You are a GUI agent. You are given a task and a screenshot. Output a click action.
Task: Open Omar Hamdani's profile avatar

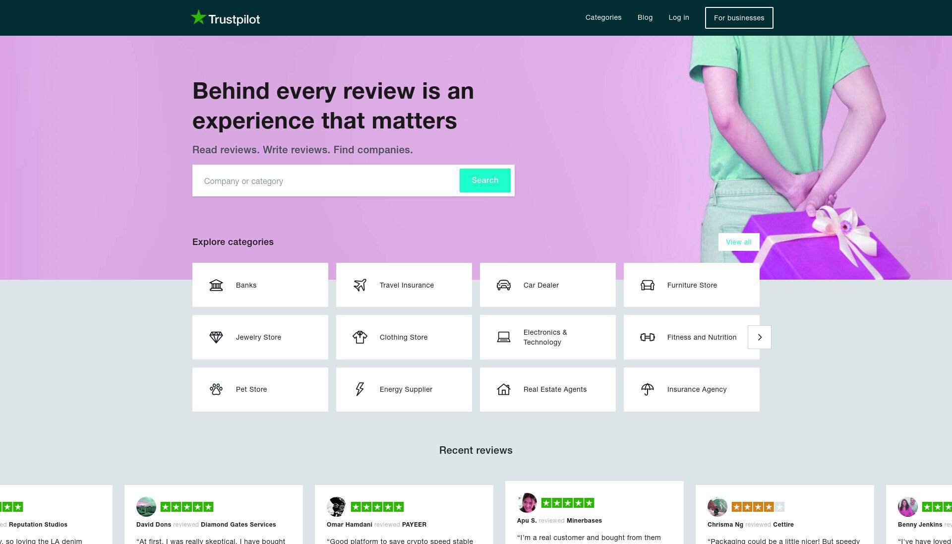pos(337,507)
